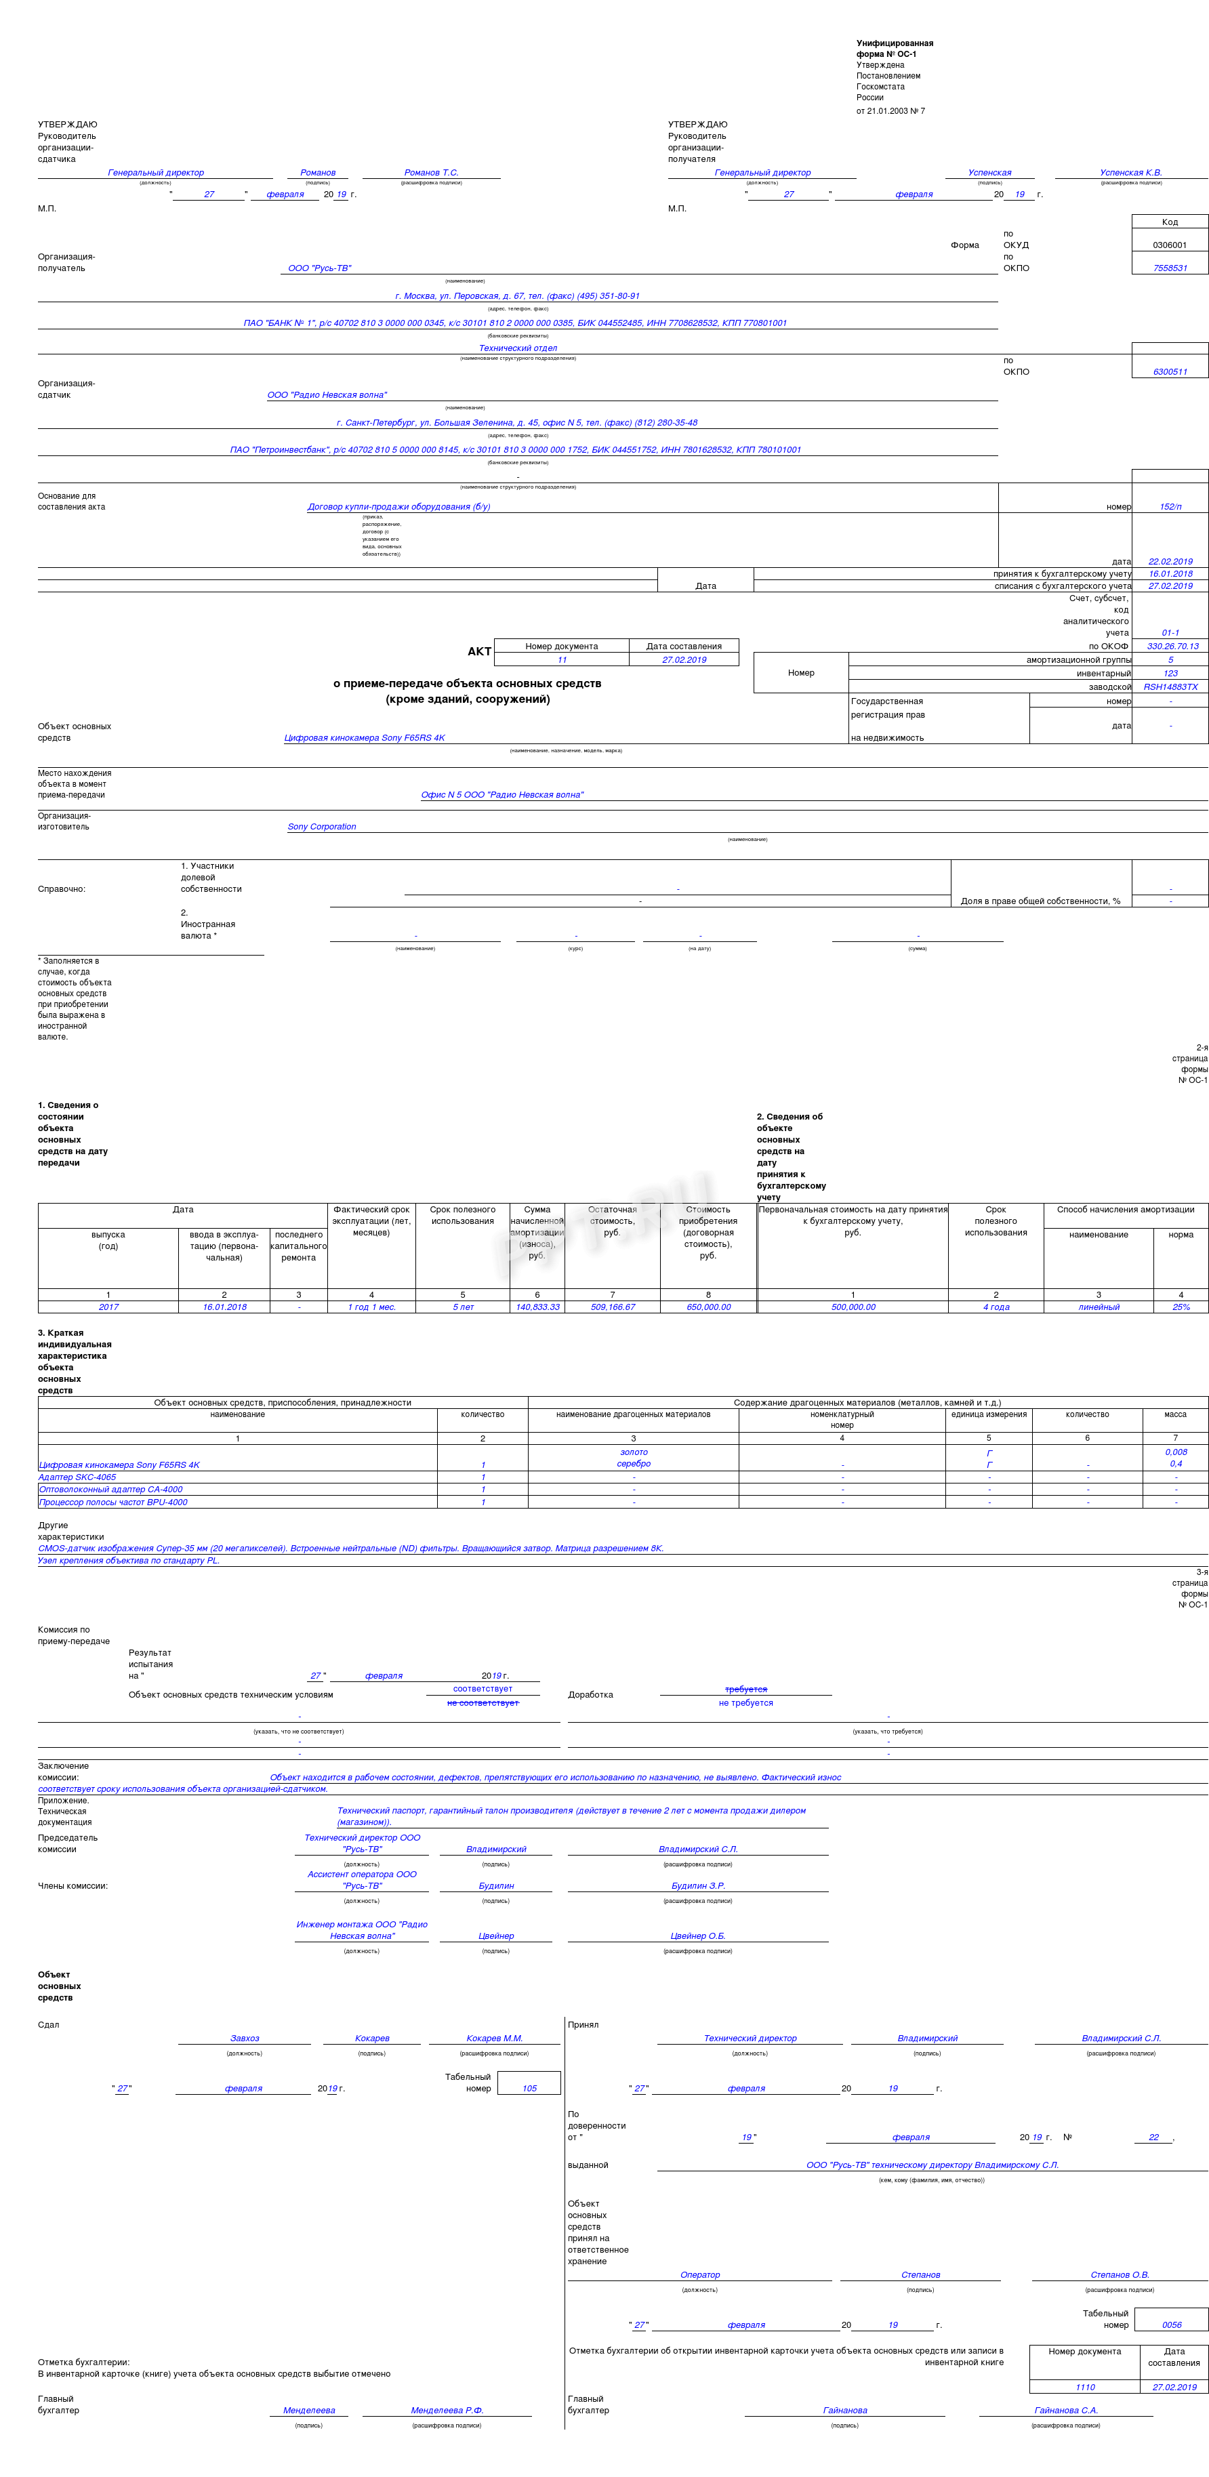Image resolution: width=1209 pixels, height=2477 pixels.
Task: Click personnel number '0056'
Action: coord(1170,2325)
